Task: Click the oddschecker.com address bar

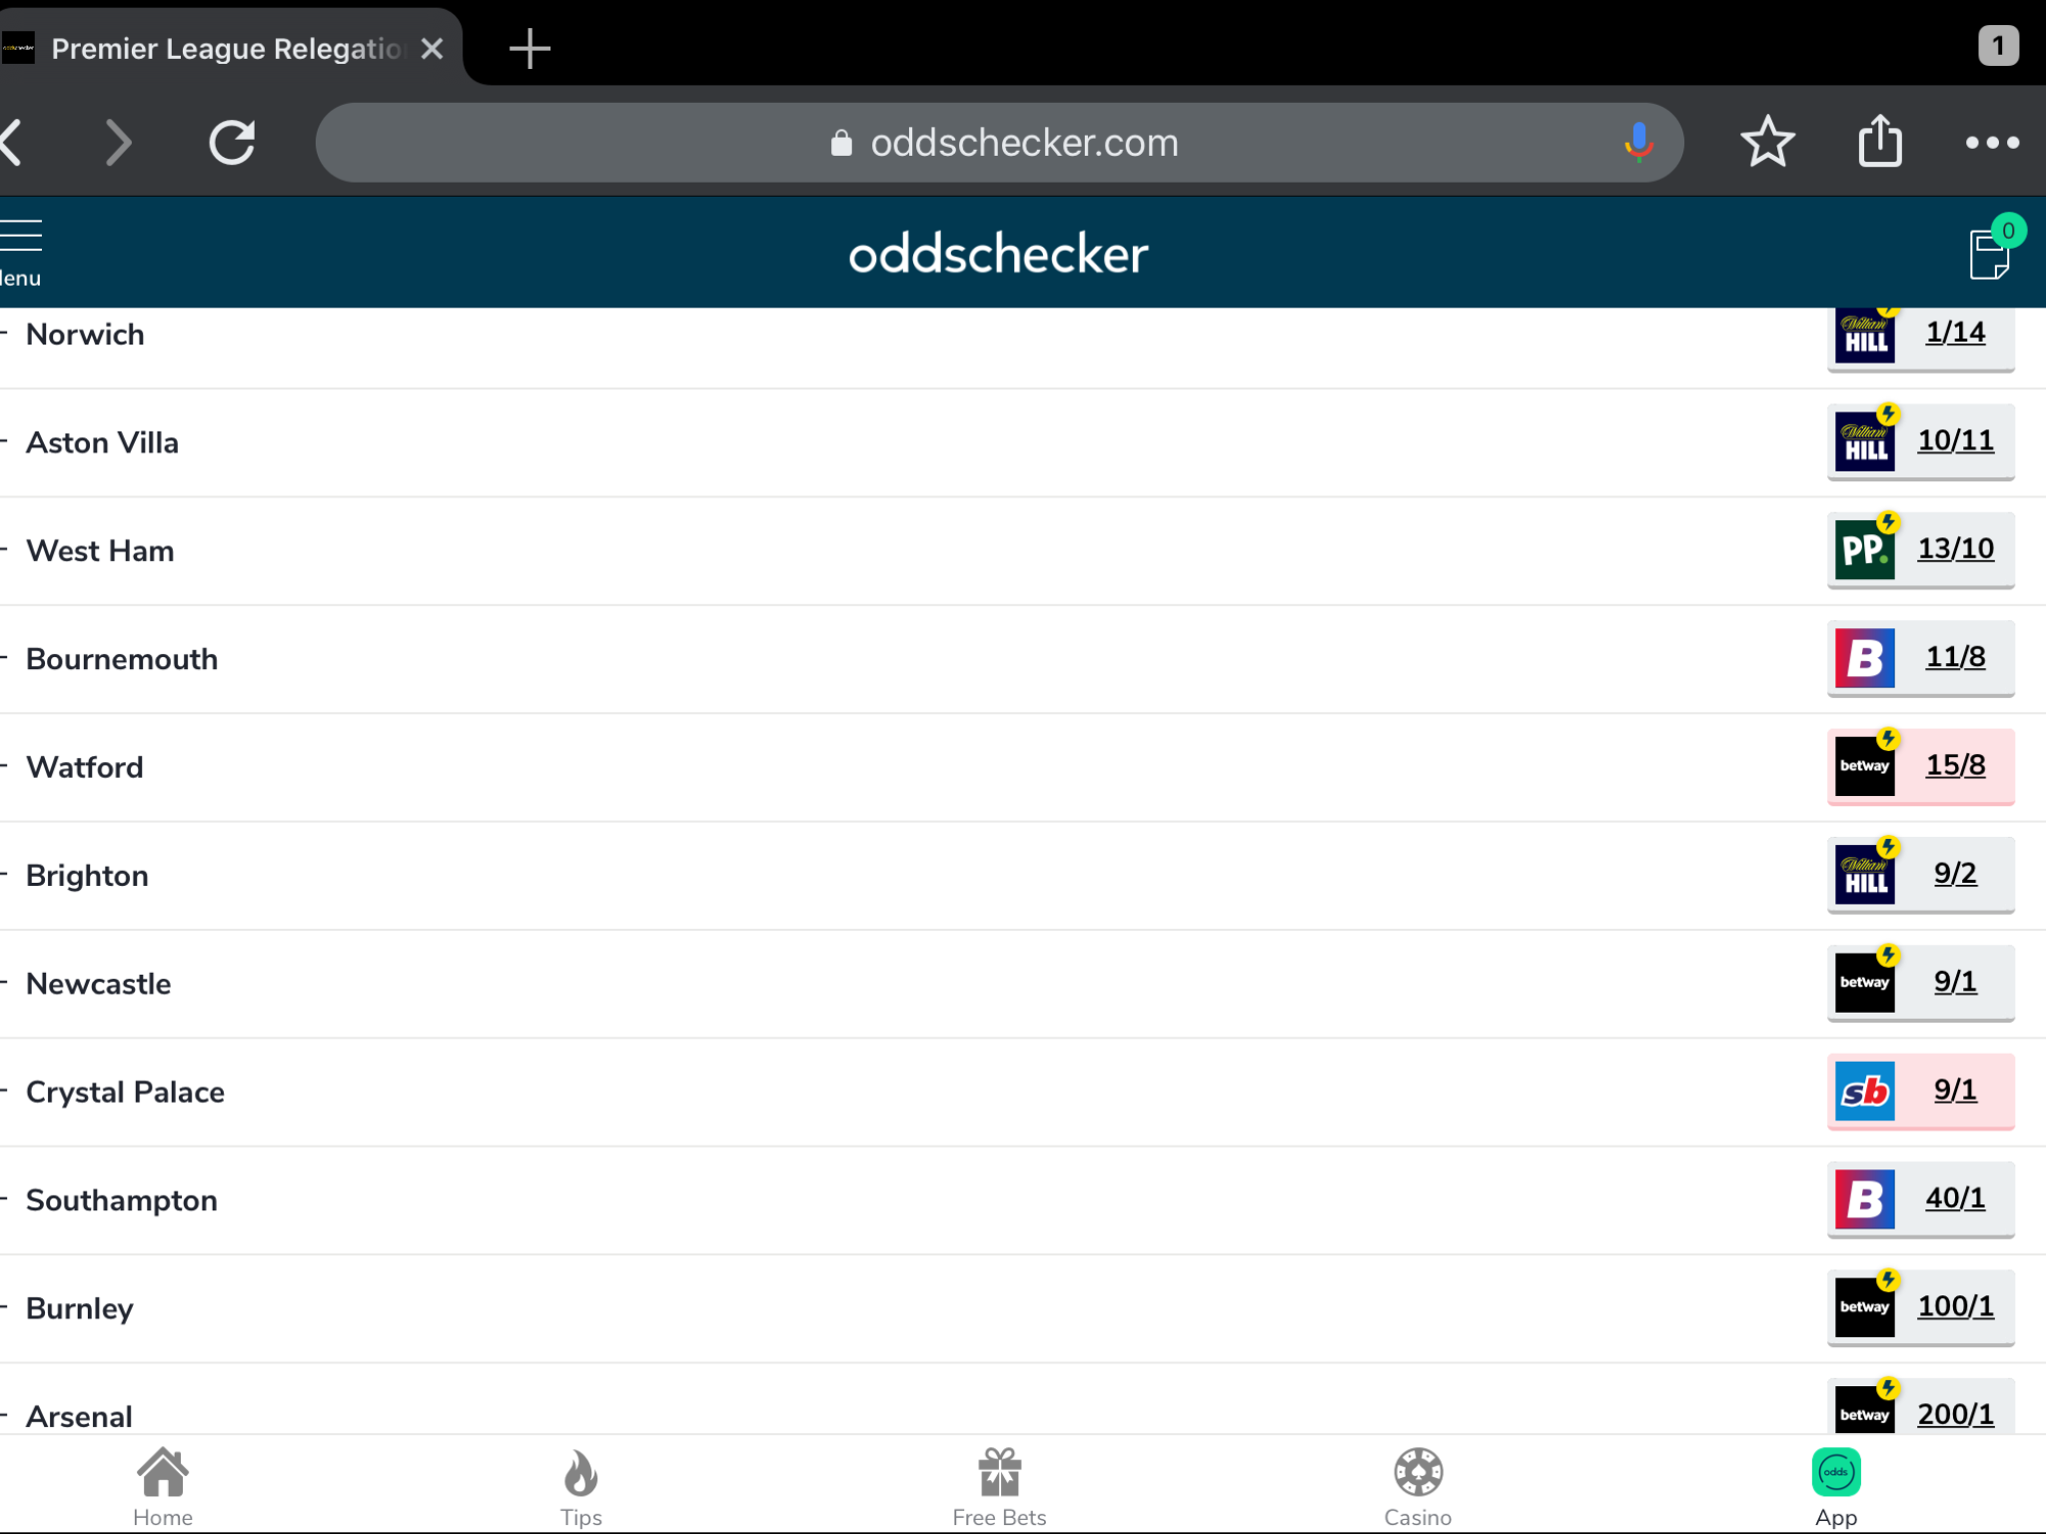Action: [x=999, y=142]
